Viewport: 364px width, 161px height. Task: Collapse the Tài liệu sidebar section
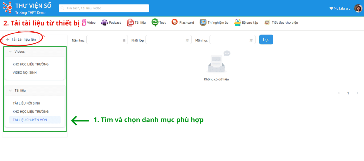tap(11, 91)
